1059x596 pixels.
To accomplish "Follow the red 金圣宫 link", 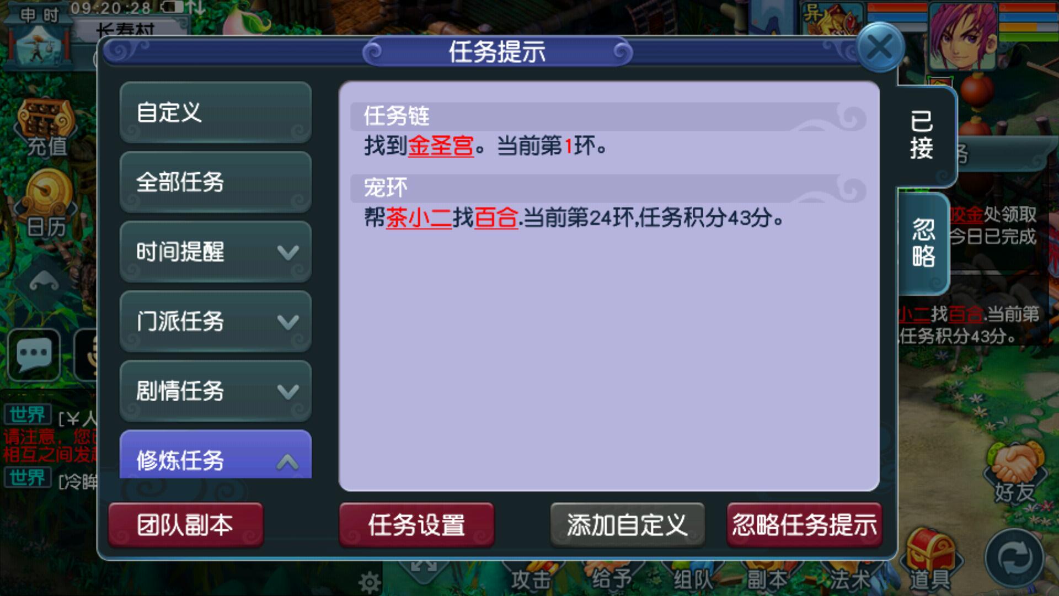I will (x=441, y=146).
